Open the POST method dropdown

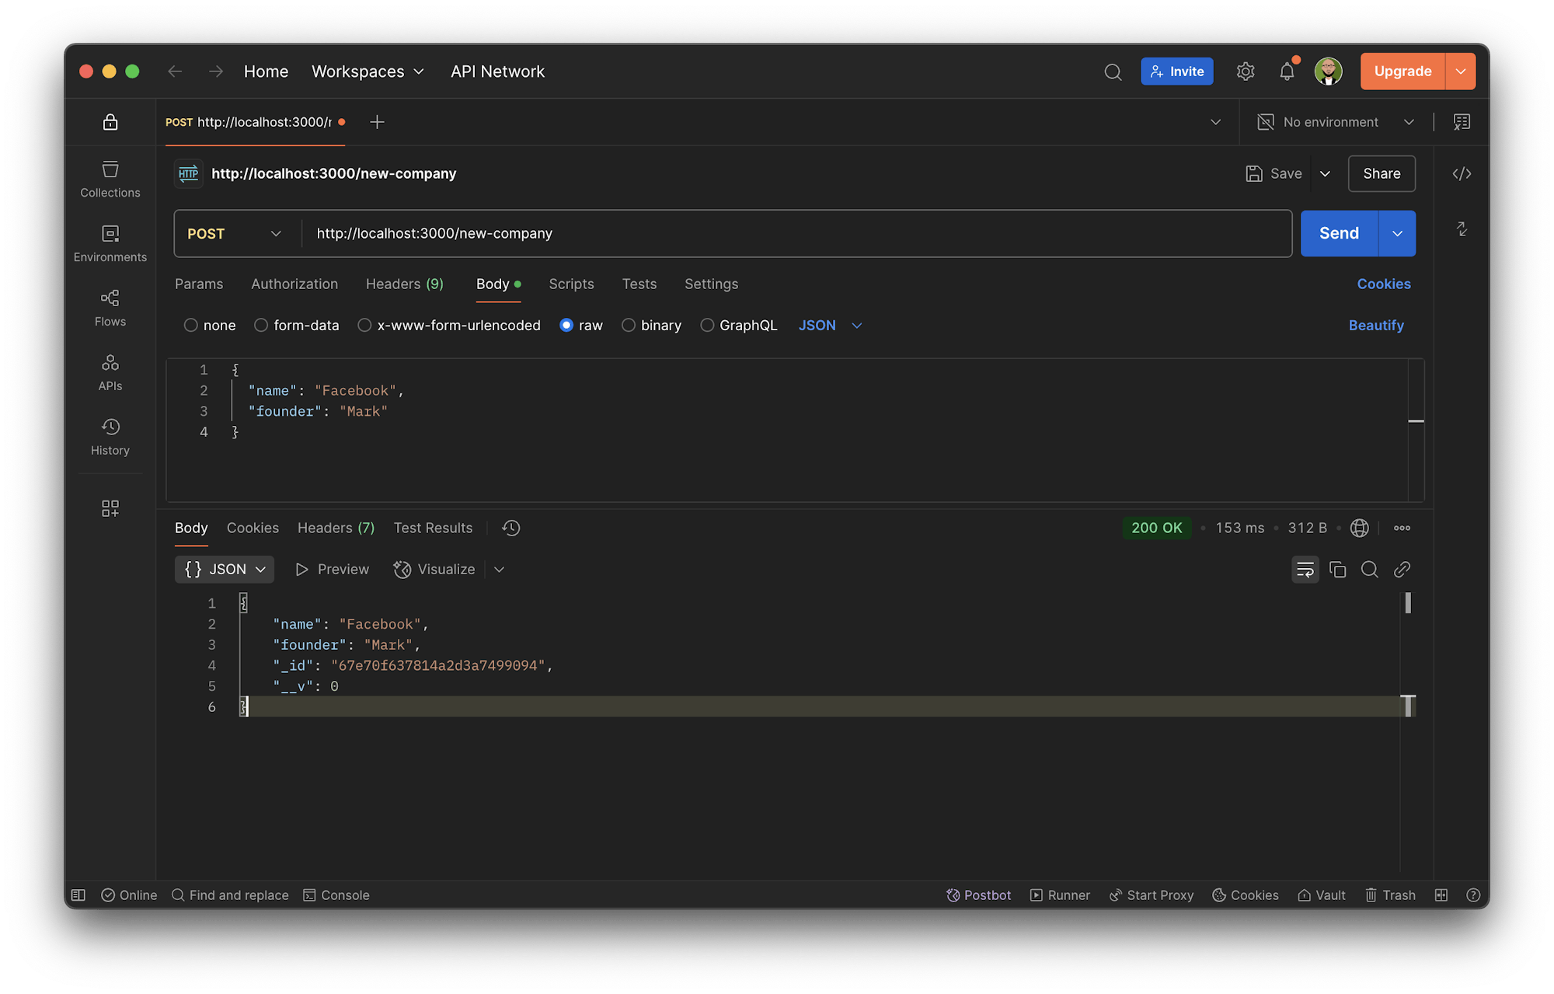coord(234,234)
